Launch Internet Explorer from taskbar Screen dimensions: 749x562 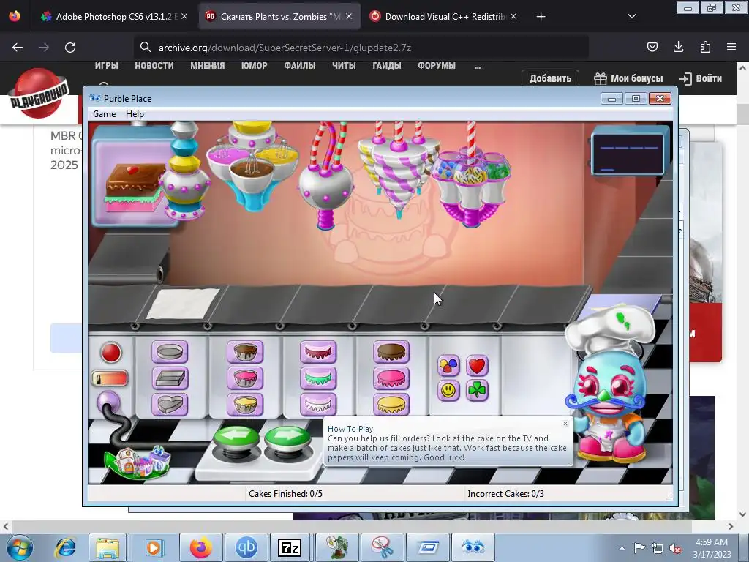tap(65, 547)
